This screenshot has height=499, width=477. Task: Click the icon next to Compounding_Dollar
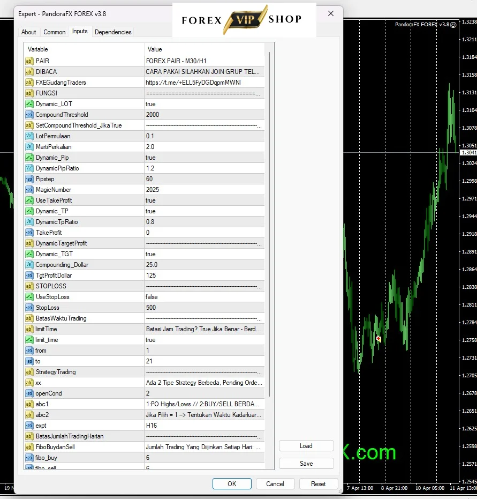pos(29,265)
